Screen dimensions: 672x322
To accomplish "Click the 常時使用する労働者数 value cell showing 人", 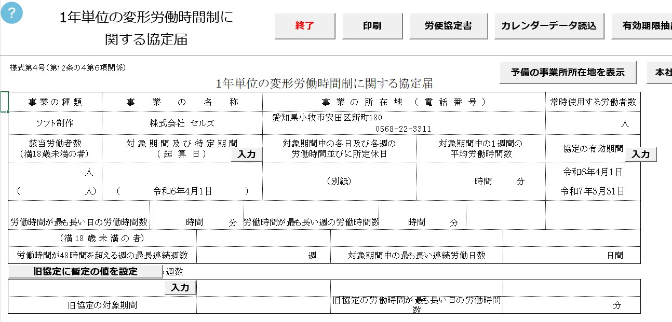I will (593, 123).
